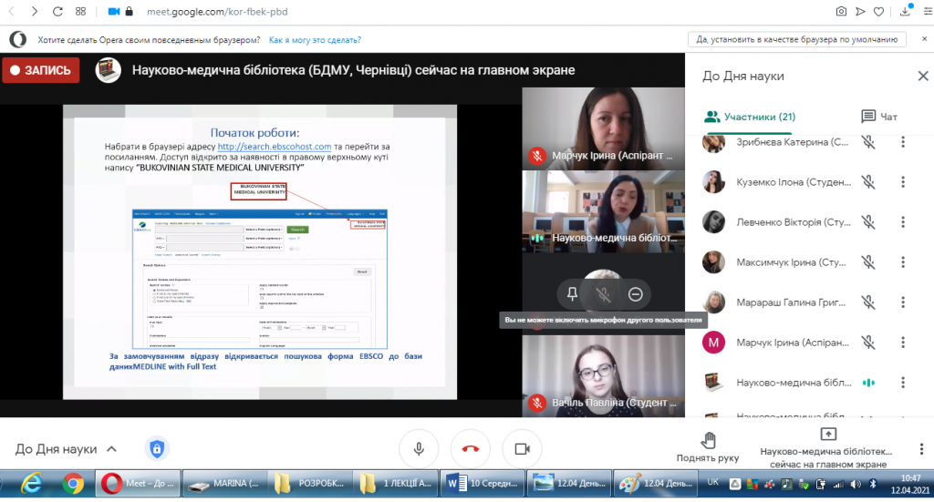Open the options menu for Зрибнєва Катерина

tap(903, 142)
